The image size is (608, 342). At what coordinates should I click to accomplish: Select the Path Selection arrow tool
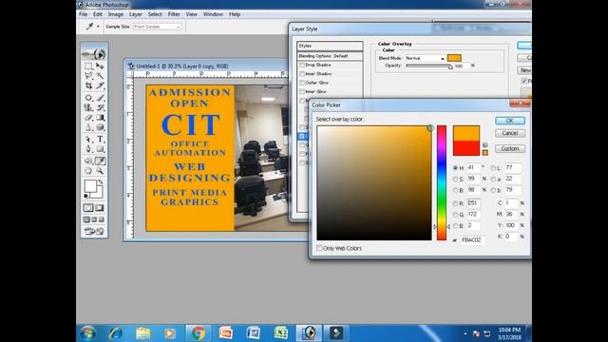coord(88,140)
